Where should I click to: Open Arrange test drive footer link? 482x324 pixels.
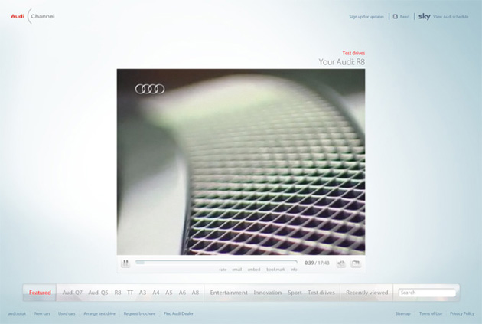coord(99,313)
